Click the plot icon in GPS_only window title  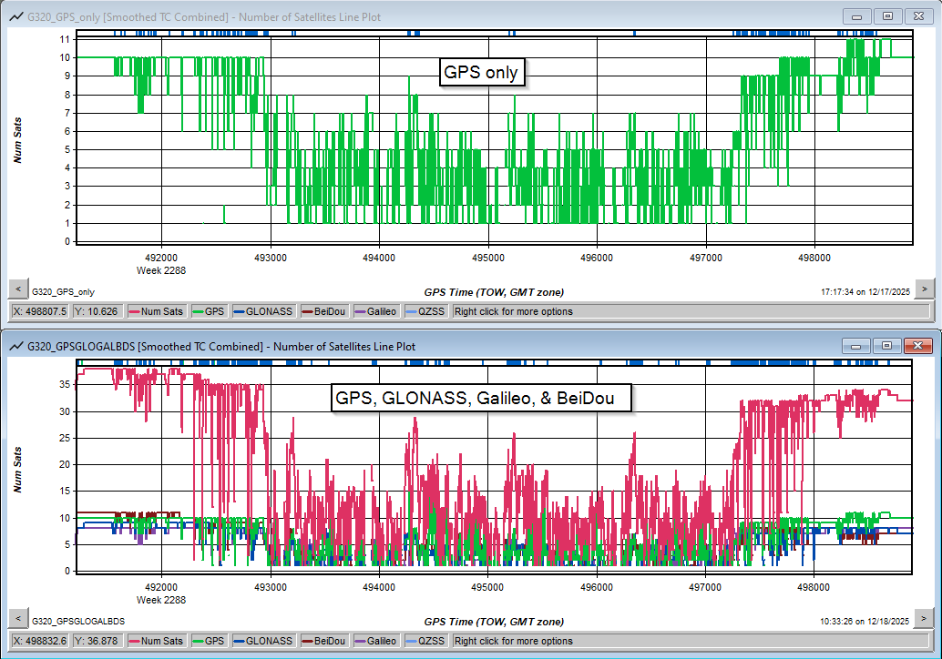(x=16, y=16)
